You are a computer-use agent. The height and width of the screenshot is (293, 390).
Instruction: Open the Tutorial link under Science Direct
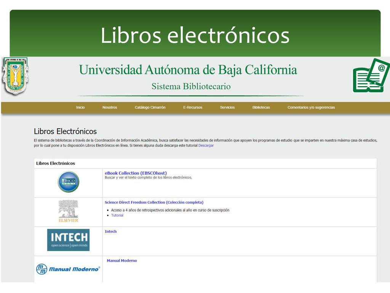point(117,215)
